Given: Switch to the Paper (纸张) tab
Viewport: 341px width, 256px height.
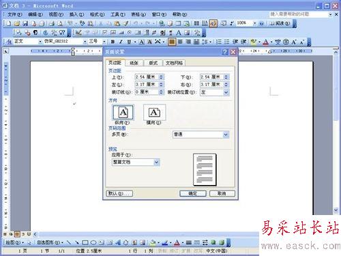Looking at the screenshot, I should [134, 63].
